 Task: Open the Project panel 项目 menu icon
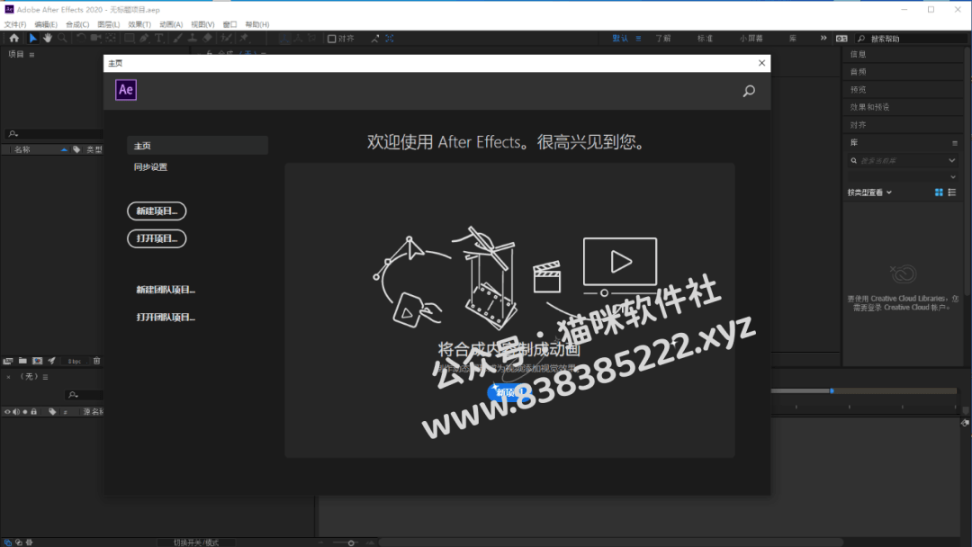(31, 55)
